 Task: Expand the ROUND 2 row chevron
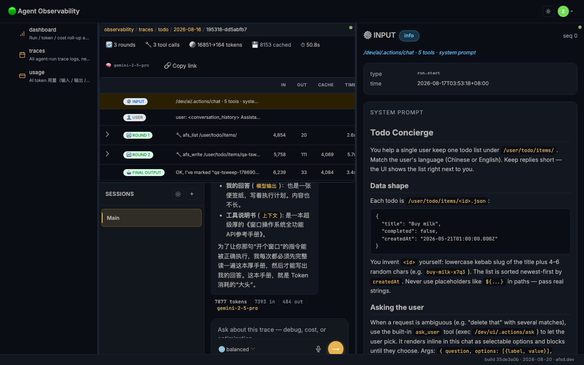pyautogui.click(x=107, y=154)
